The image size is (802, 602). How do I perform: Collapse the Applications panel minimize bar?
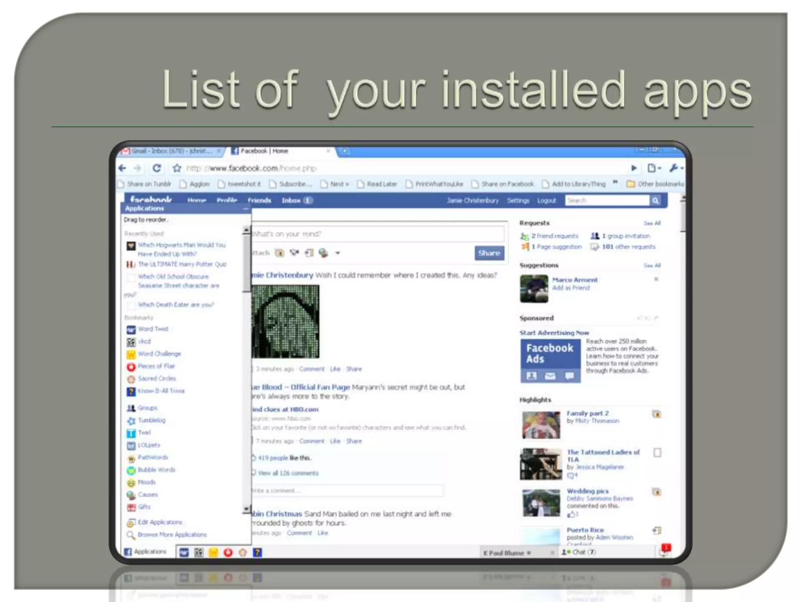pos(246,209)
